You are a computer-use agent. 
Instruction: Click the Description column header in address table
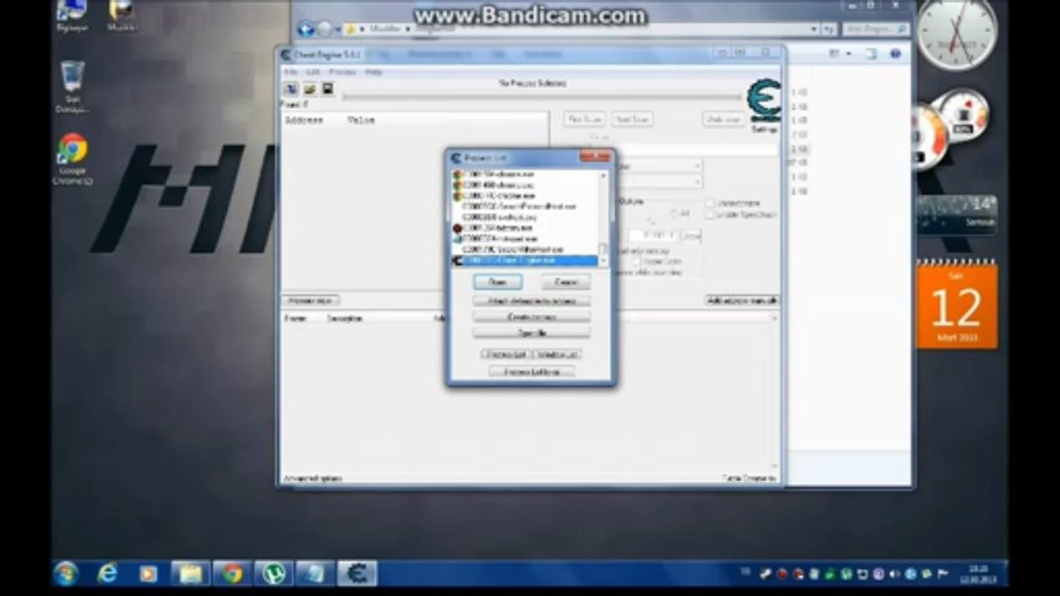pos(344,317)
